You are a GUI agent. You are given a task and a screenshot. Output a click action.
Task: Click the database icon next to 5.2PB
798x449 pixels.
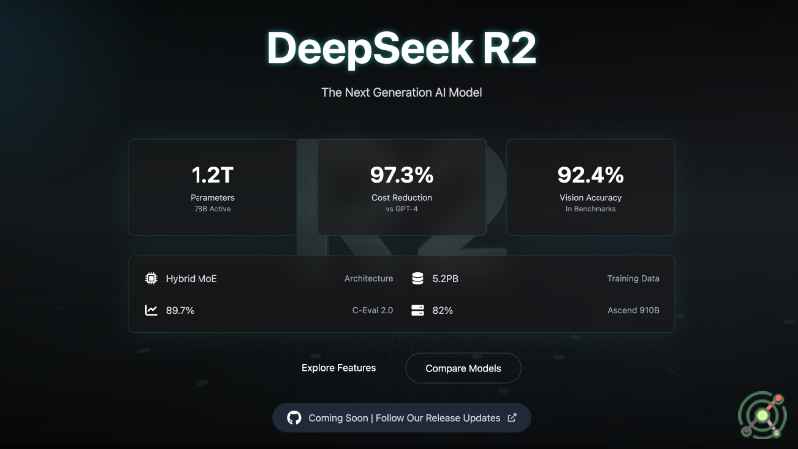pos(418,279)
